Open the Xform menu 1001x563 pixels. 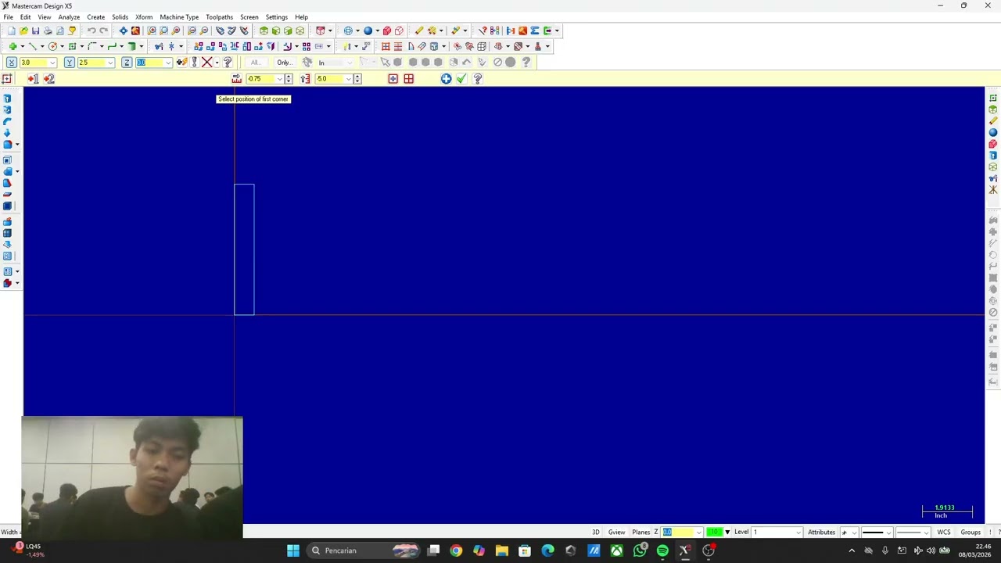coord(144,16)
